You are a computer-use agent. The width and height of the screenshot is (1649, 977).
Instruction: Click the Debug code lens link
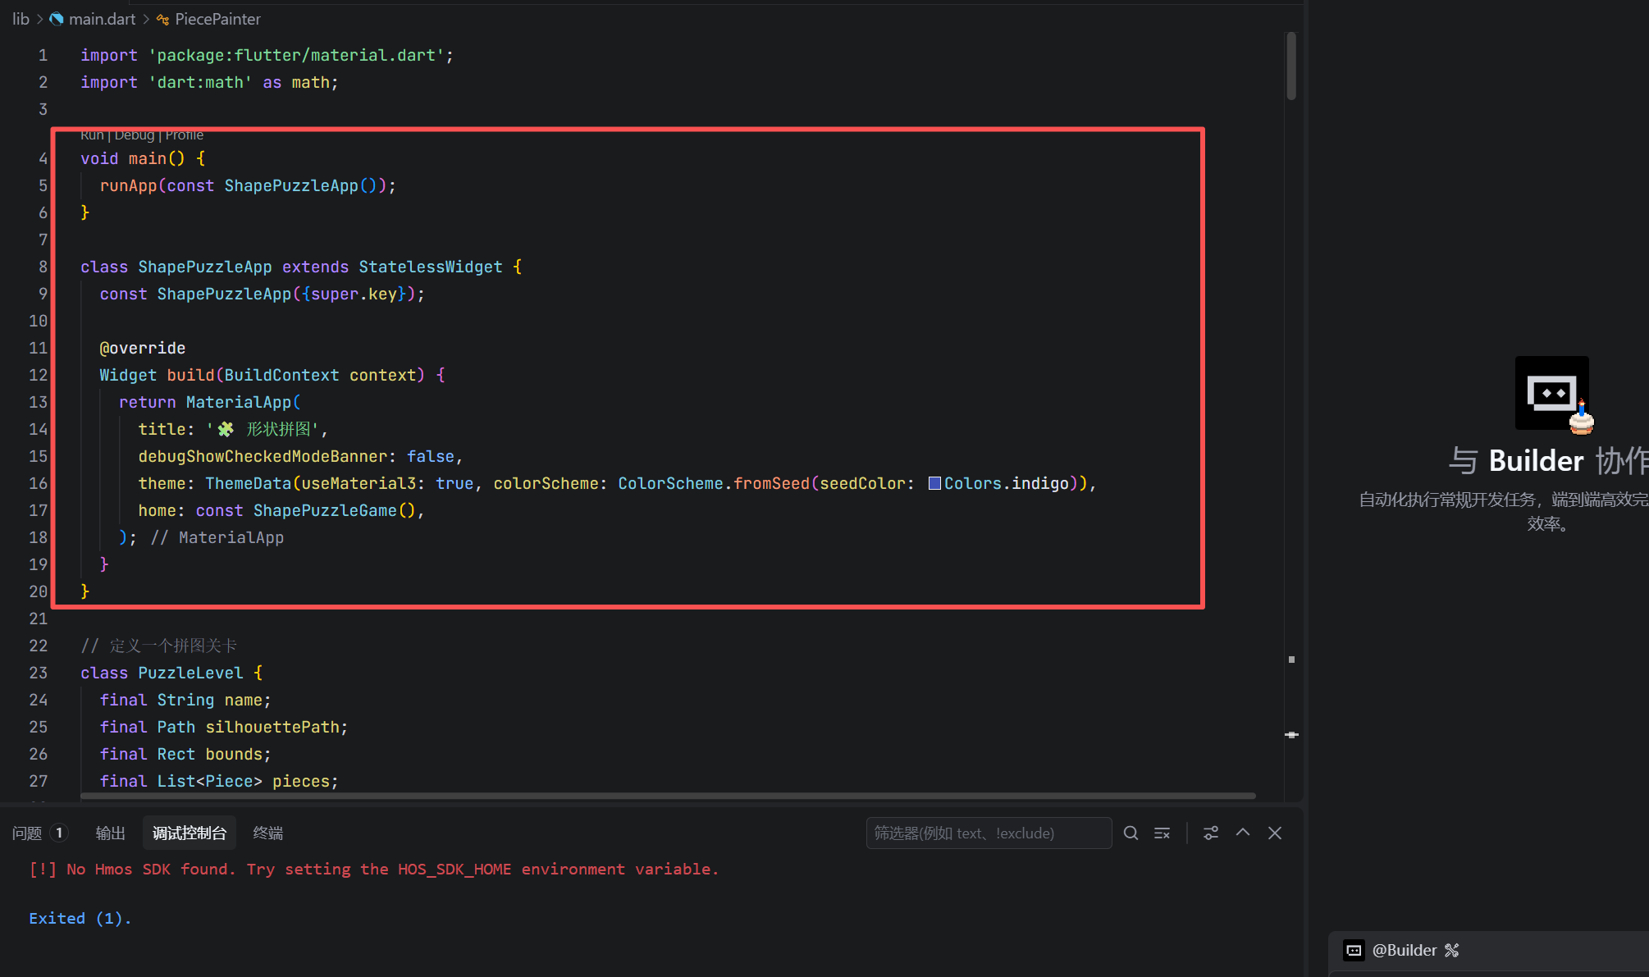135,135
